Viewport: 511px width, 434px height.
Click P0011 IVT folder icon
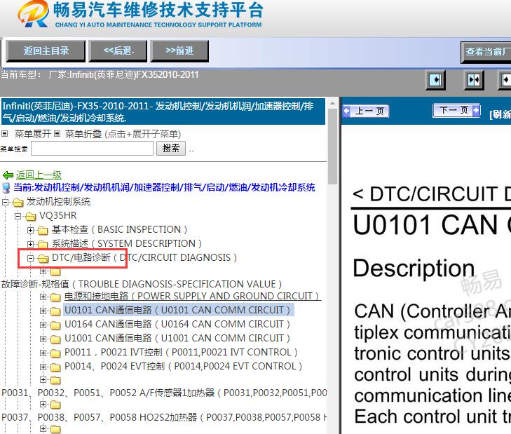[55, 353]
